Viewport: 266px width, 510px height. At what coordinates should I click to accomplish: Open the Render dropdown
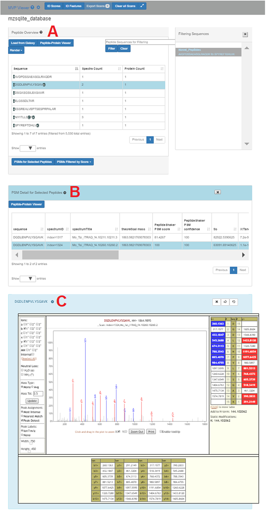(x=16, y=50)
